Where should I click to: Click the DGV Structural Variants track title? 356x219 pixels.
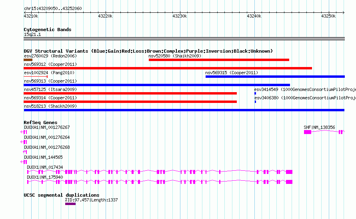point(148,51)
